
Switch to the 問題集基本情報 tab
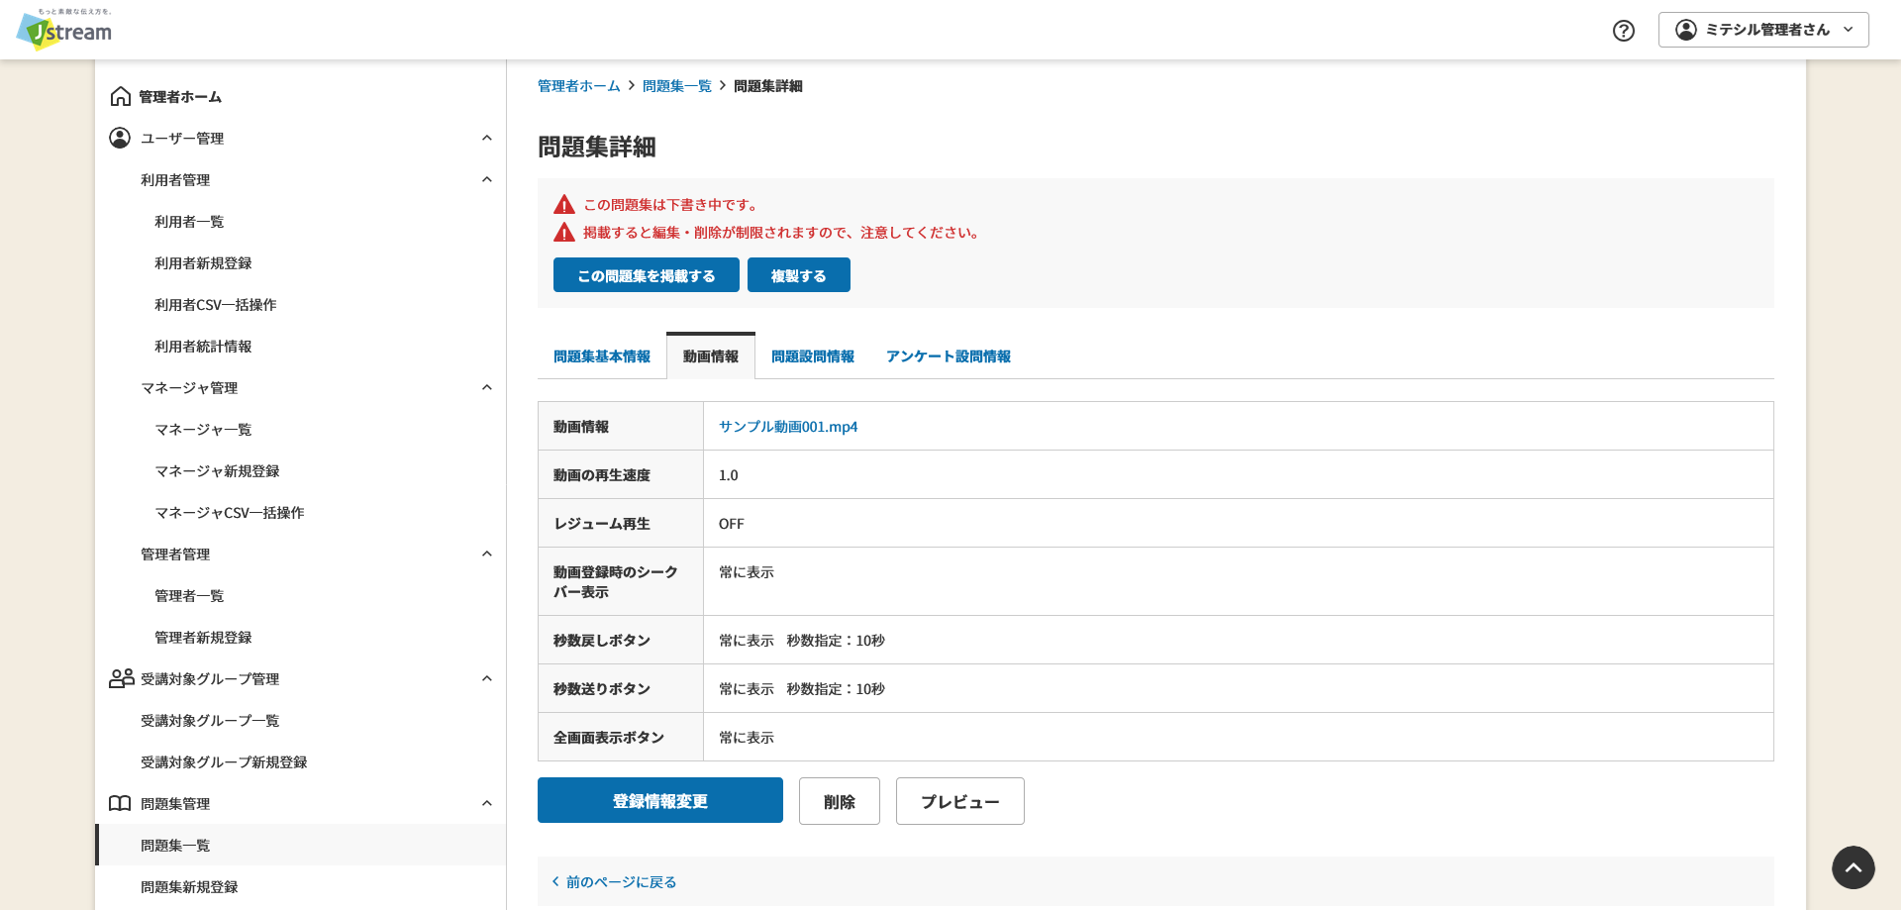point(602,356)
